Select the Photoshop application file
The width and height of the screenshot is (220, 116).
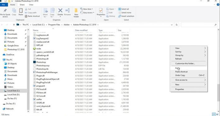point(41,62)
